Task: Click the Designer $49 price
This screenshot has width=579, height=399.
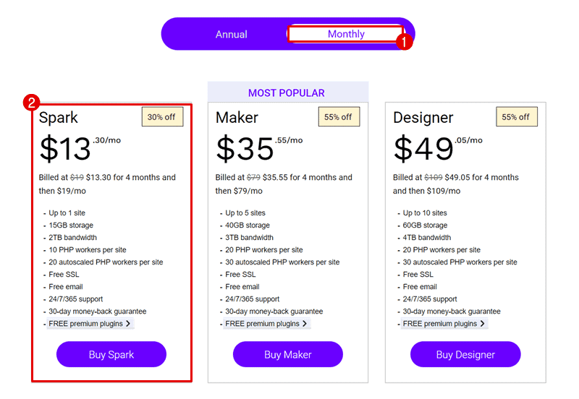Action: click(423, 149)
